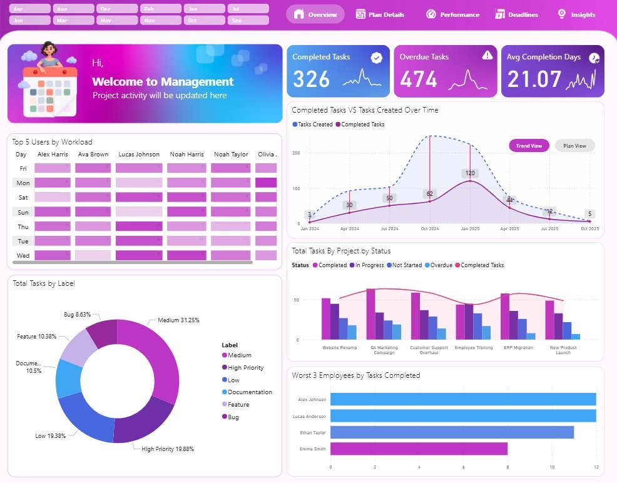The image size is (617, 483).
Task: Click the Tasks Created legend dot
Action: [x=295, y=125]
